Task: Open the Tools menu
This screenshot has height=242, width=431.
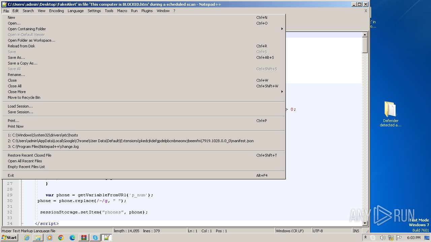Action: (x=109, y=11)
